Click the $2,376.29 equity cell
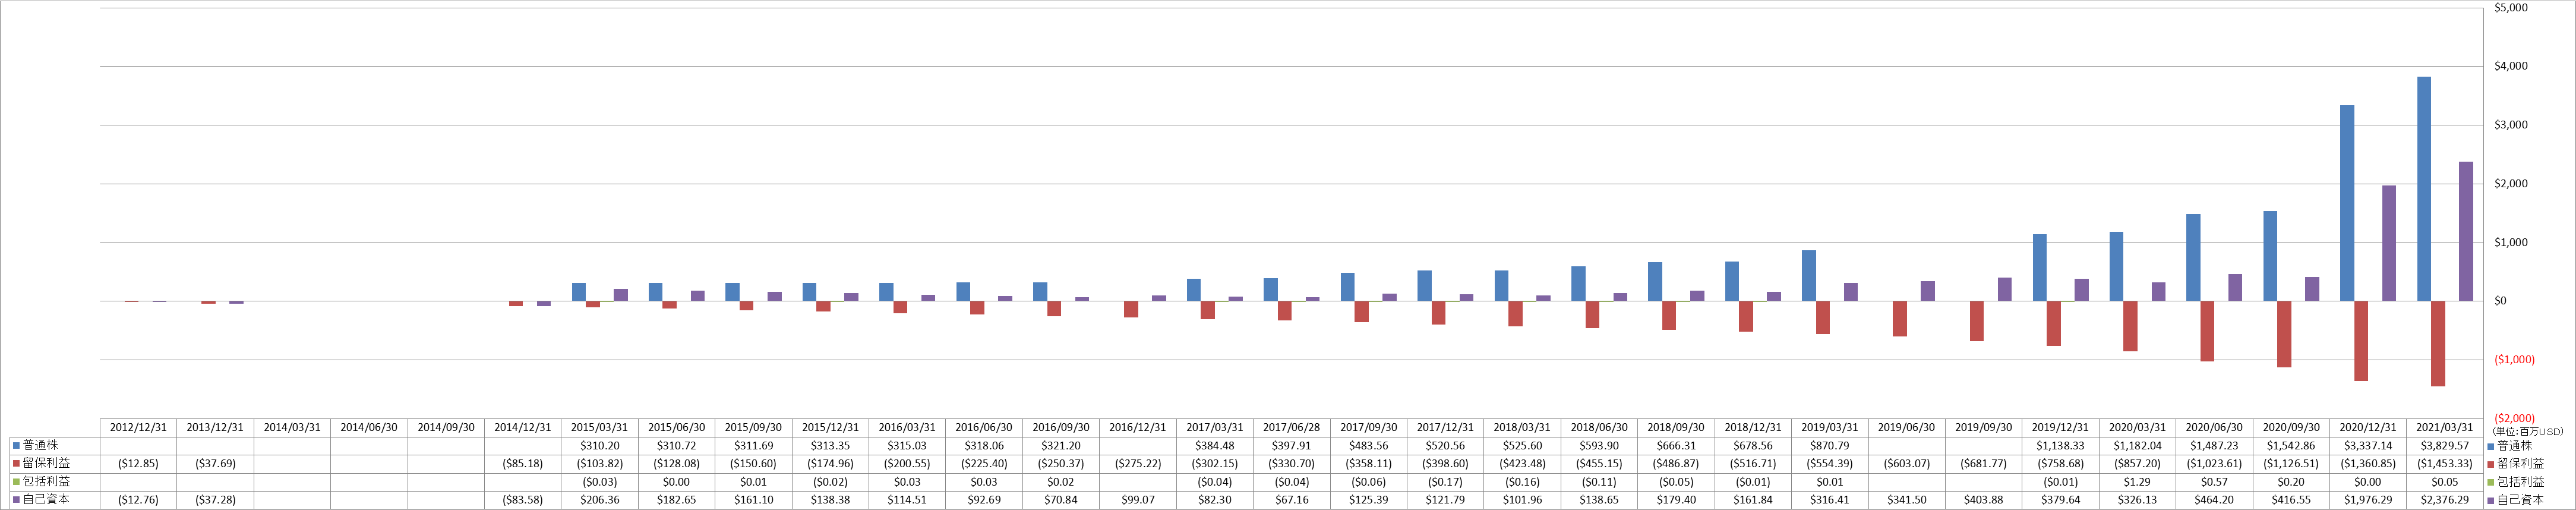This screenshot has width=2576, height=510. coord(2445,500)
